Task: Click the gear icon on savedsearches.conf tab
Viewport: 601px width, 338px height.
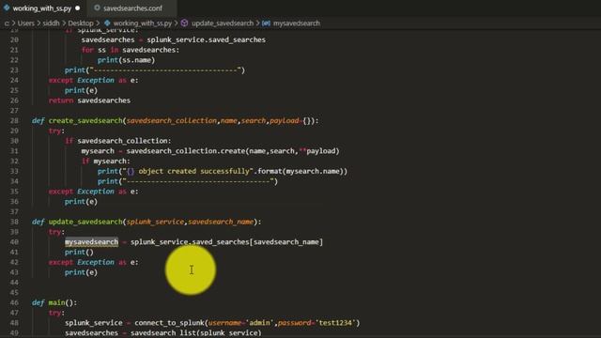Action: 97,8
